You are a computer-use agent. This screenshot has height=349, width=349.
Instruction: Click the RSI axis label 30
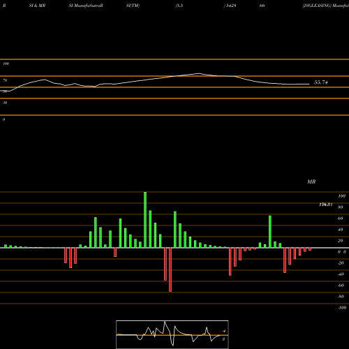(5, 103)
